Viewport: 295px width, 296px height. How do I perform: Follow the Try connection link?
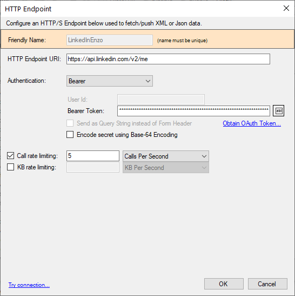coord(29,285)
